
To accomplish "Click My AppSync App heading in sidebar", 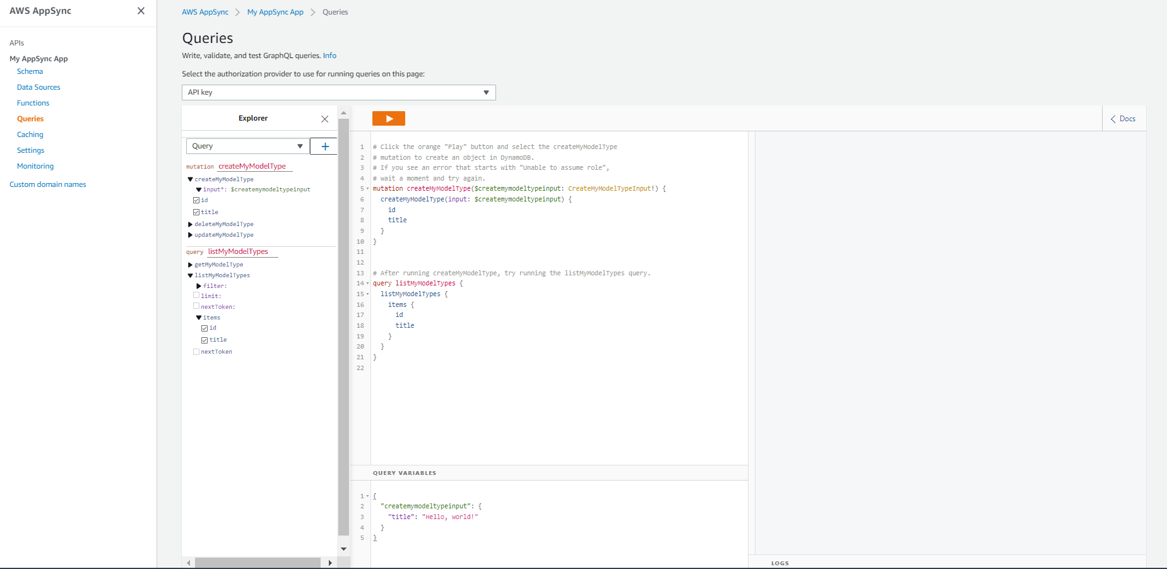I will [x=39, y=59].
